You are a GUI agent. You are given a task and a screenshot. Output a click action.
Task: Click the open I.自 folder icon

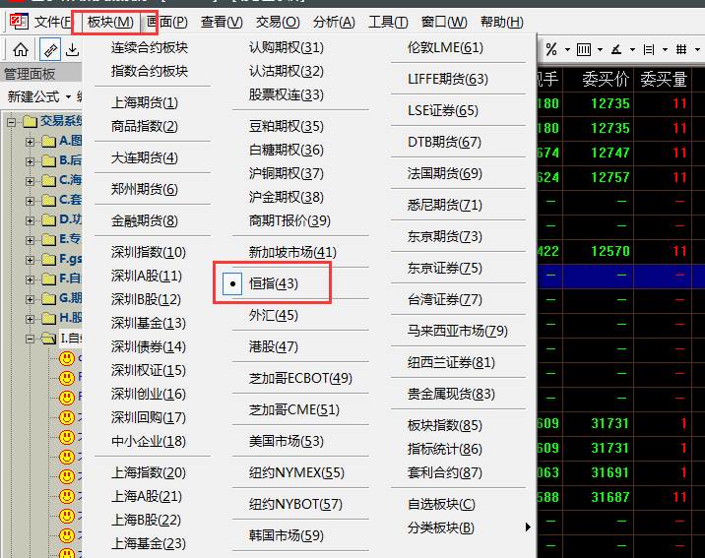(x=48, y=339)
